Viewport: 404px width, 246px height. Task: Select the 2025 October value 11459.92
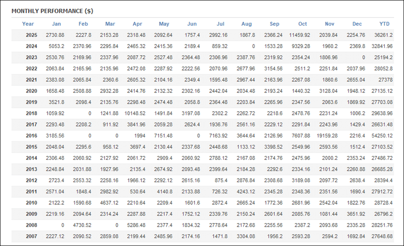click(299, 35)
